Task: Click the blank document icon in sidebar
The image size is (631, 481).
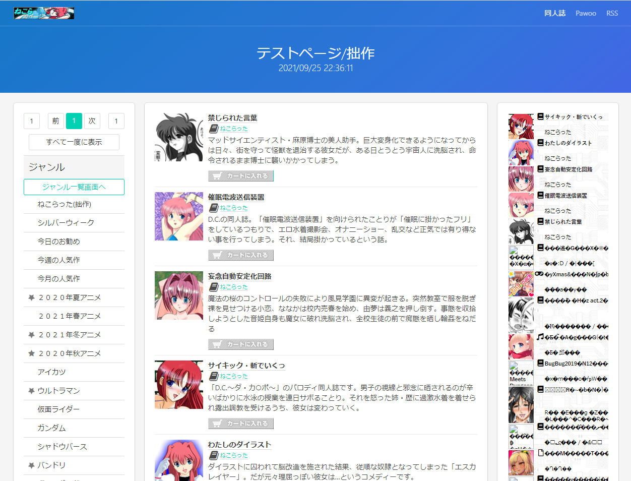Action: (x=540, y=453)
